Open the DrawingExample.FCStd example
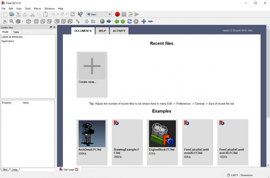This screenshot has width=270, height=178. (x=127, y=142)
